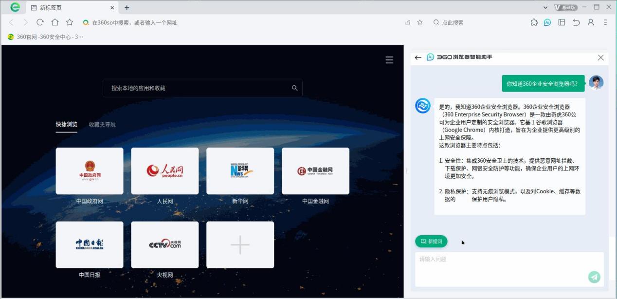Click the side panel divider collapse handle
This screenshot has height=299, width=617.
tap(407, 171)
